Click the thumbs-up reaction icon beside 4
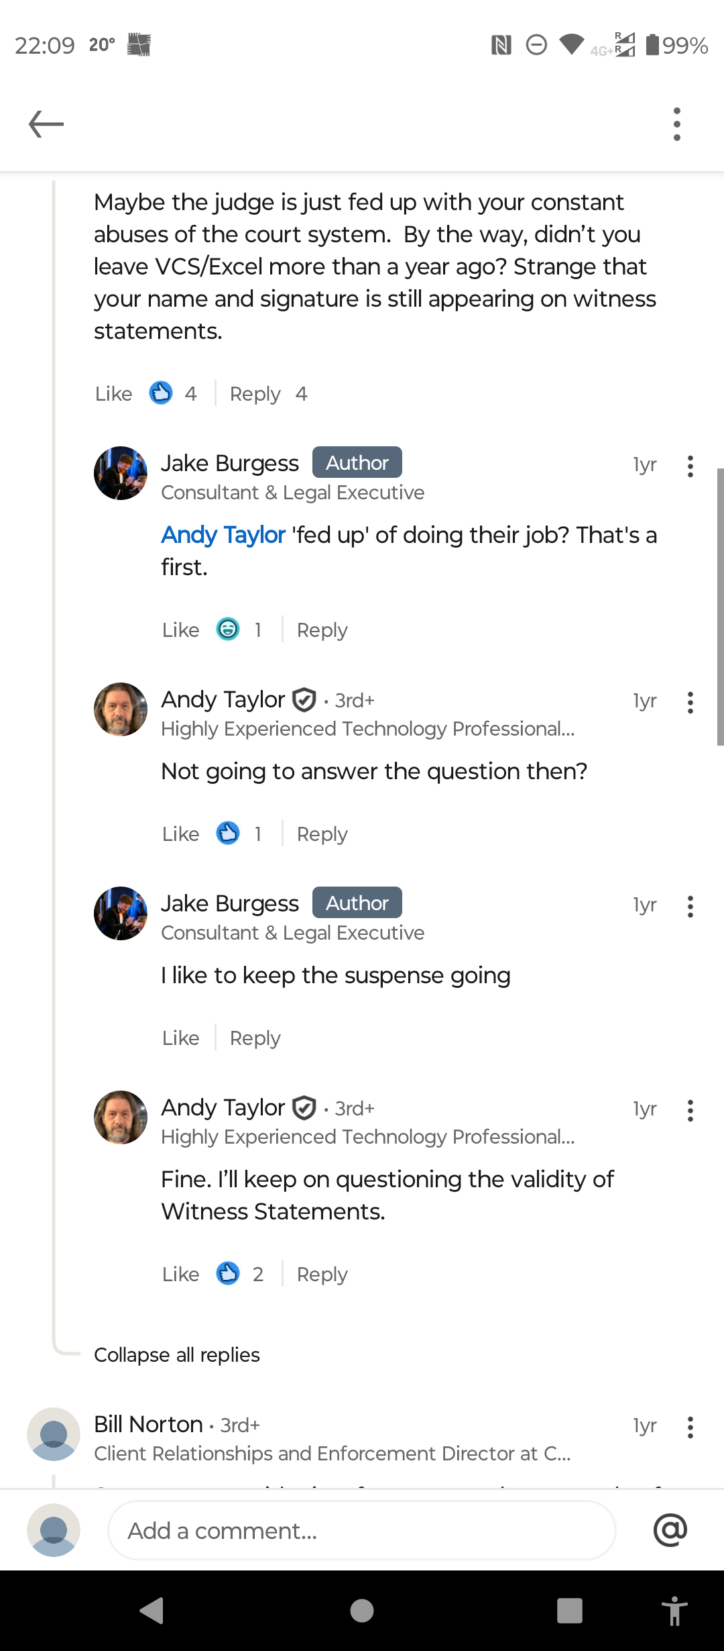The image size is (724, 1651). (x=161, y=393)
